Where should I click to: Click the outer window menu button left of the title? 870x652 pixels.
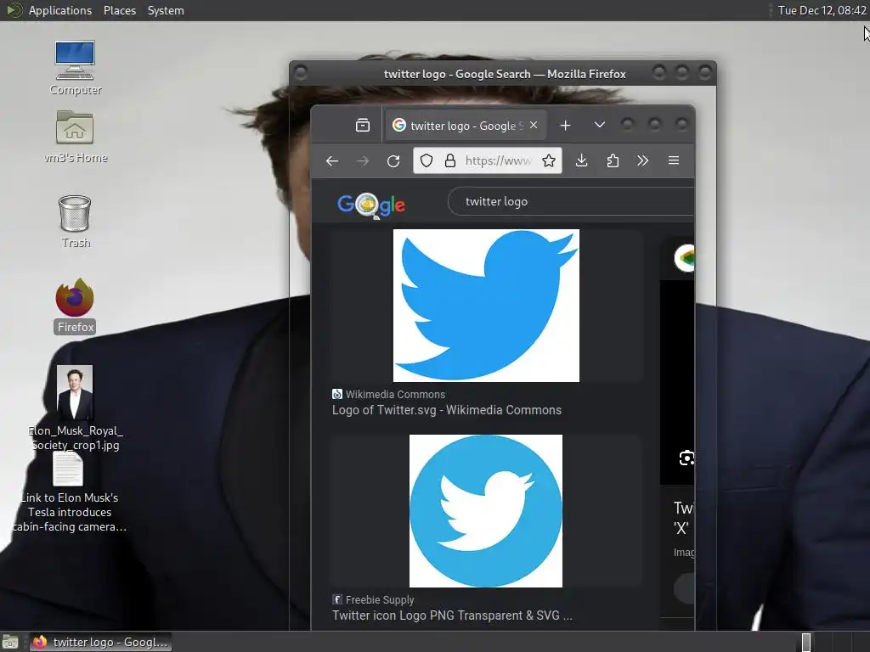pyautogui.click(x=300, y=73)
